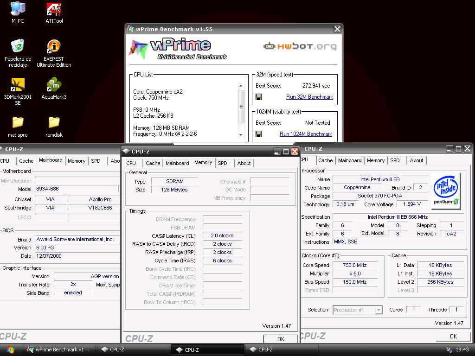The image size is (475, 356).
Task: Click the VT82C686 southbridge value
Action: tap(100, 208)
